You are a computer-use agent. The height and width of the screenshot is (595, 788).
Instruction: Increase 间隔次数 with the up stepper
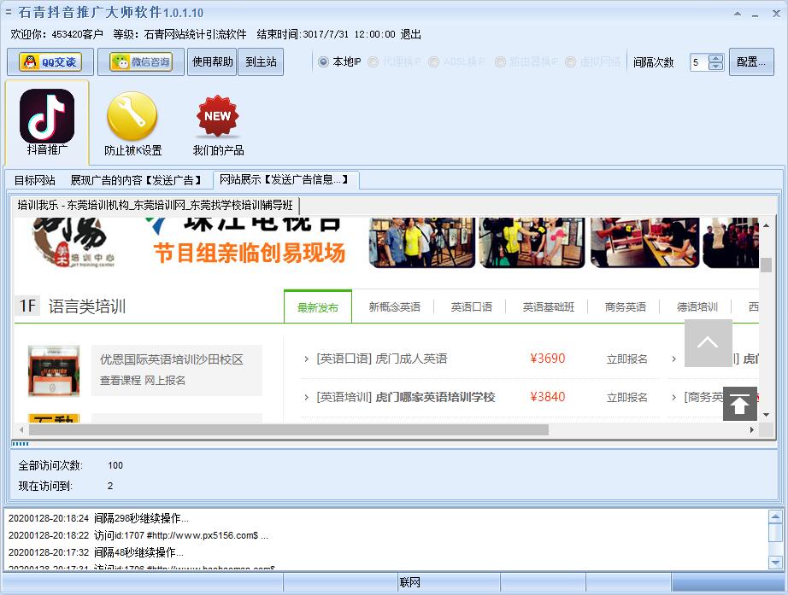715,58
